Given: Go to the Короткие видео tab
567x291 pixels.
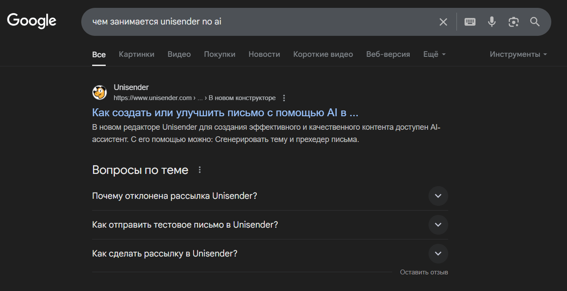Looking at the screenshot, I should click(323, 55).
